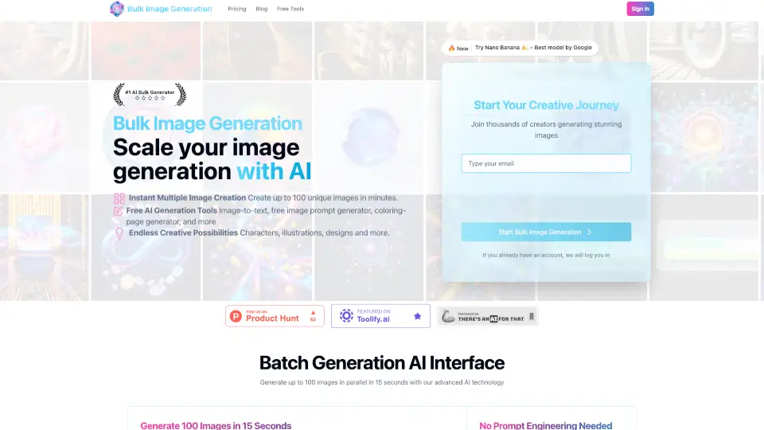Open the Try Nano Banana announcement

click(533, 48)
